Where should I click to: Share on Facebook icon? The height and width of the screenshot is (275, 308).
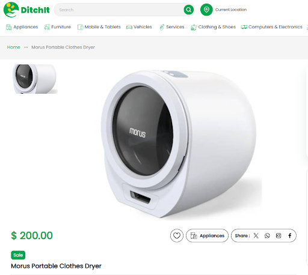(x=290, y=235)
